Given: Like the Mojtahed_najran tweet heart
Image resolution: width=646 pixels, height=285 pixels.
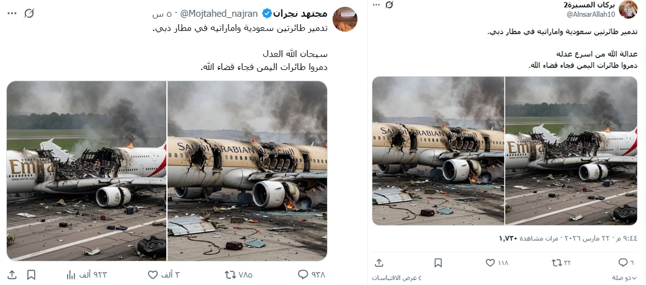Looking at the screenshot, I should (x=153, y=274).
